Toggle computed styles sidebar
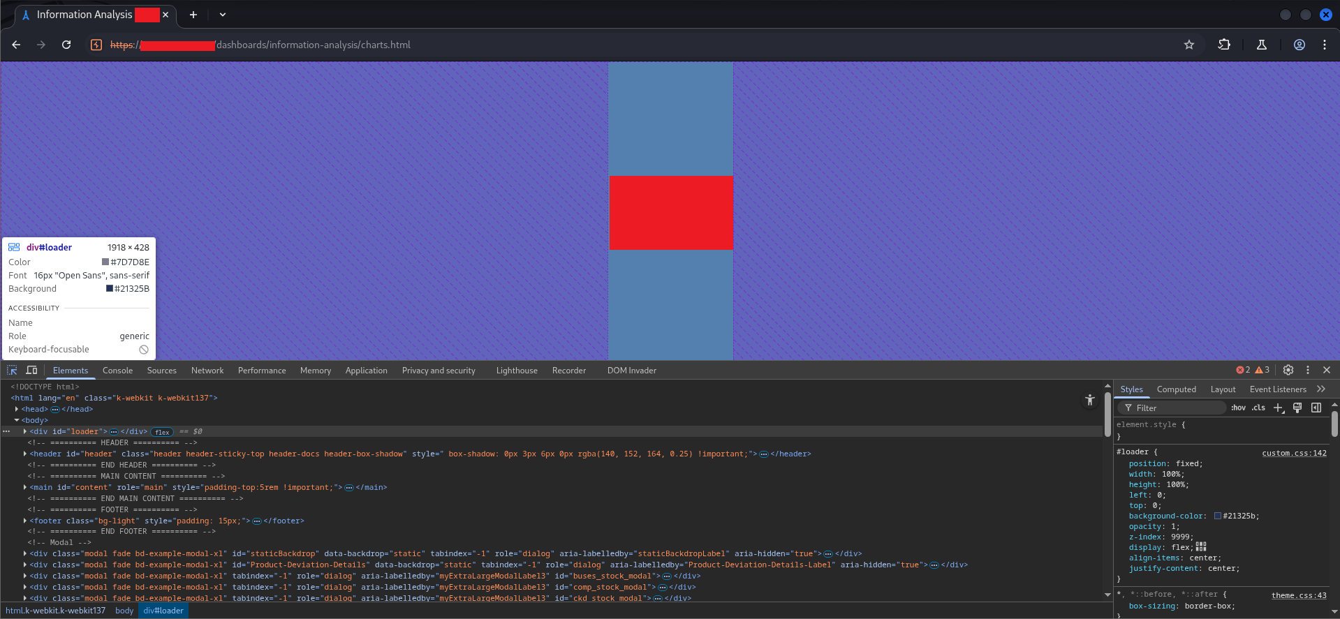The height and width of the screenshot is (619, 1340). [1316, 408]
